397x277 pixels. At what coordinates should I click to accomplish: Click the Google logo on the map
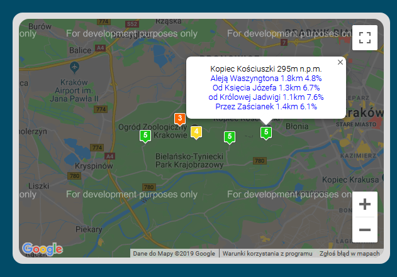(x=42, y=249)
